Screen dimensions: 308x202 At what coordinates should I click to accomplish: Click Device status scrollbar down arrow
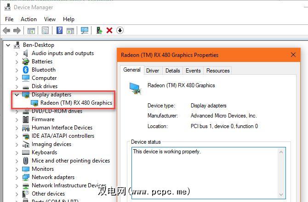(x=281, y=194)
